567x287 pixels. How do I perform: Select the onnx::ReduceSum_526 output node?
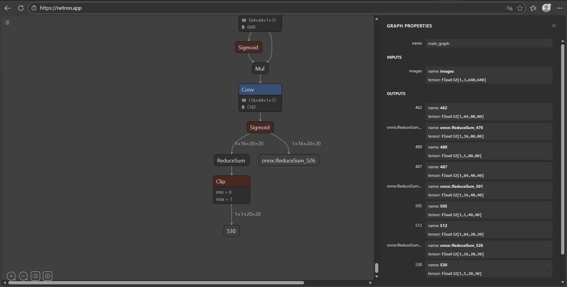click(289, 160)
